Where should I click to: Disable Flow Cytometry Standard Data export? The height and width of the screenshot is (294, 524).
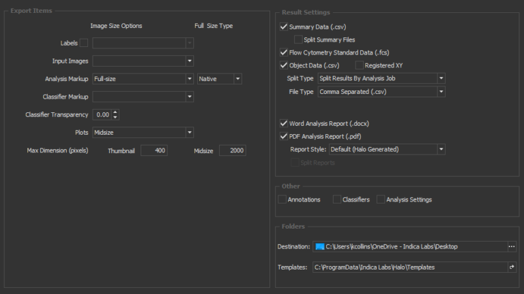(284, 52)
